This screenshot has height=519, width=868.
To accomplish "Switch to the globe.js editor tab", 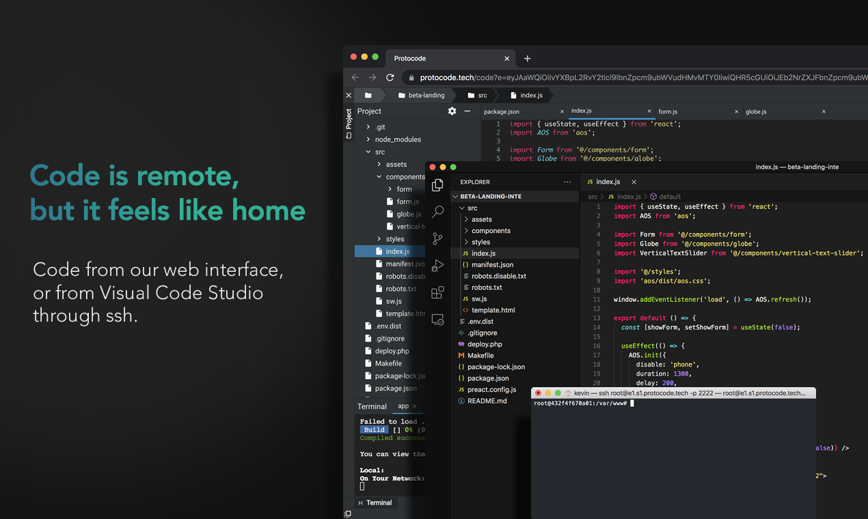I will 756,111.
